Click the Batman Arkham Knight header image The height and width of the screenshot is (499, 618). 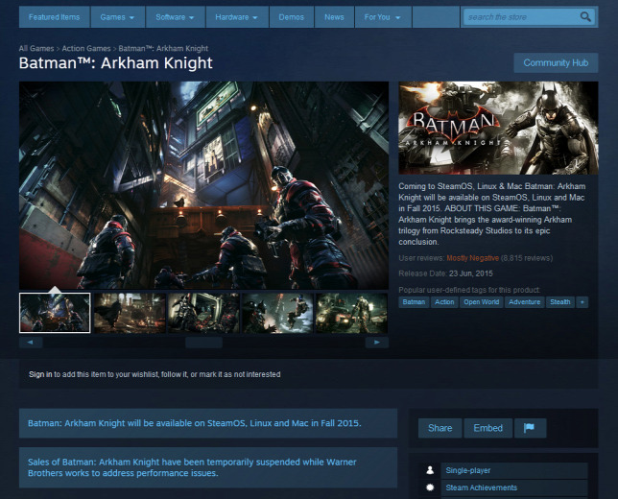pos(498,128)
